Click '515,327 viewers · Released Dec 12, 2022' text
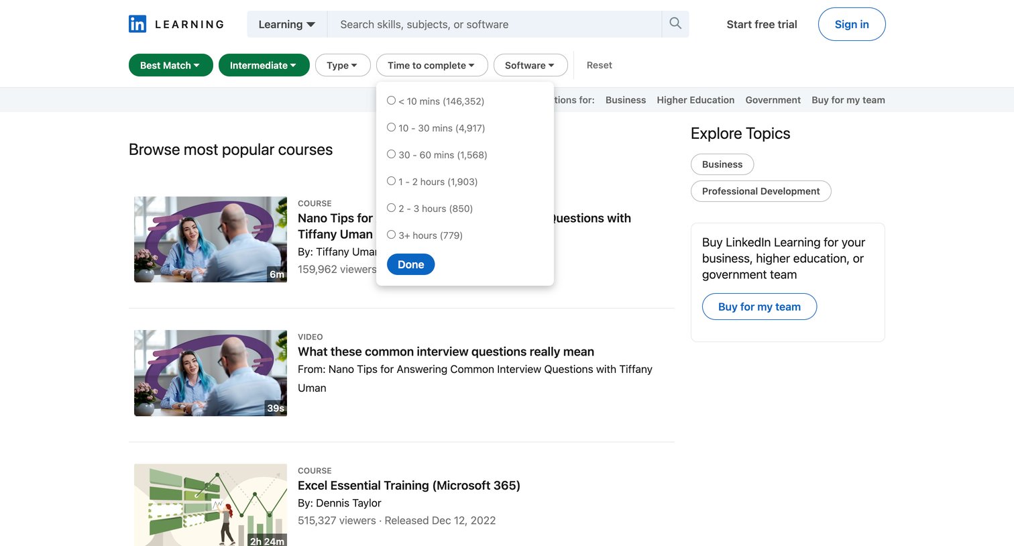The image size is (1014, 546). coord(397,521)
